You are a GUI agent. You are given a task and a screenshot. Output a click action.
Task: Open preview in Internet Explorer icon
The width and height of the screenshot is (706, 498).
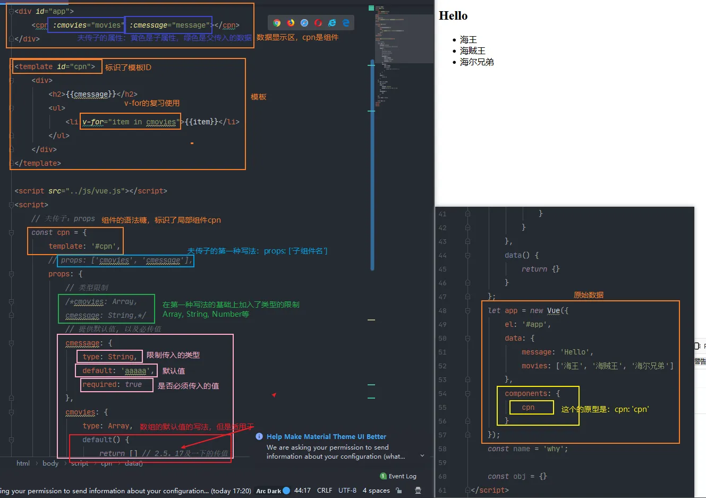pos(332,23)
